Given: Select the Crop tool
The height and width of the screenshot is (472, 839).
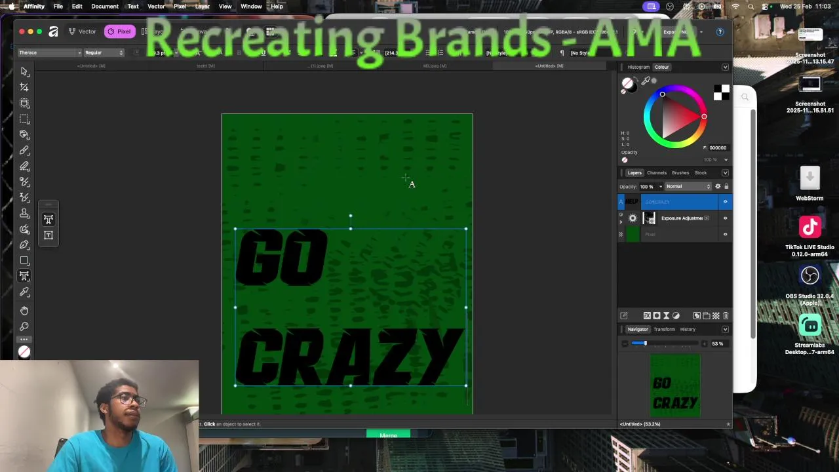Looking at the screenshot, I should click(x=24, y=87).
